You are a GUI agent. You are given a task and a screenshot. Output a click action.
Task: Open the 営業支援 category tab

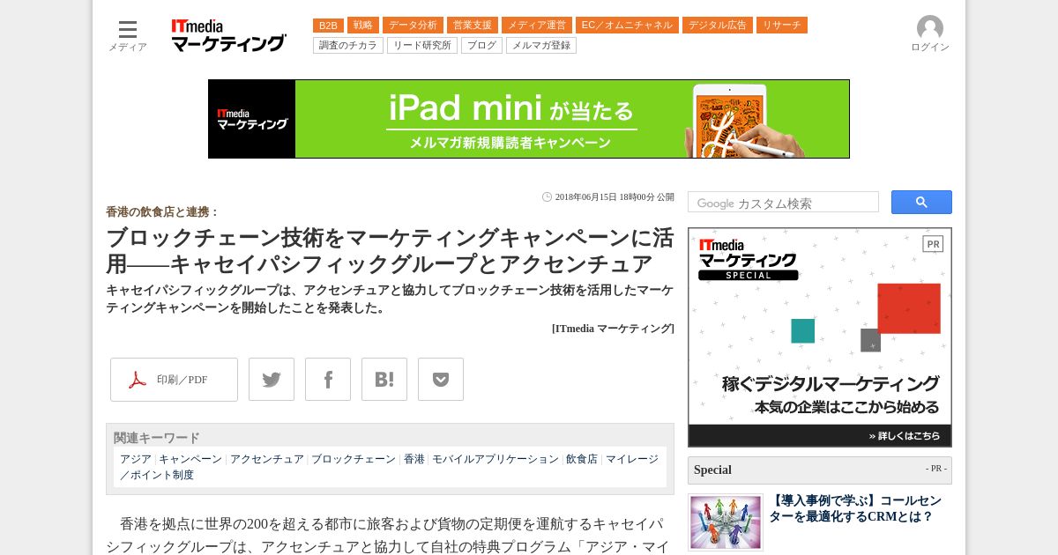473,26
